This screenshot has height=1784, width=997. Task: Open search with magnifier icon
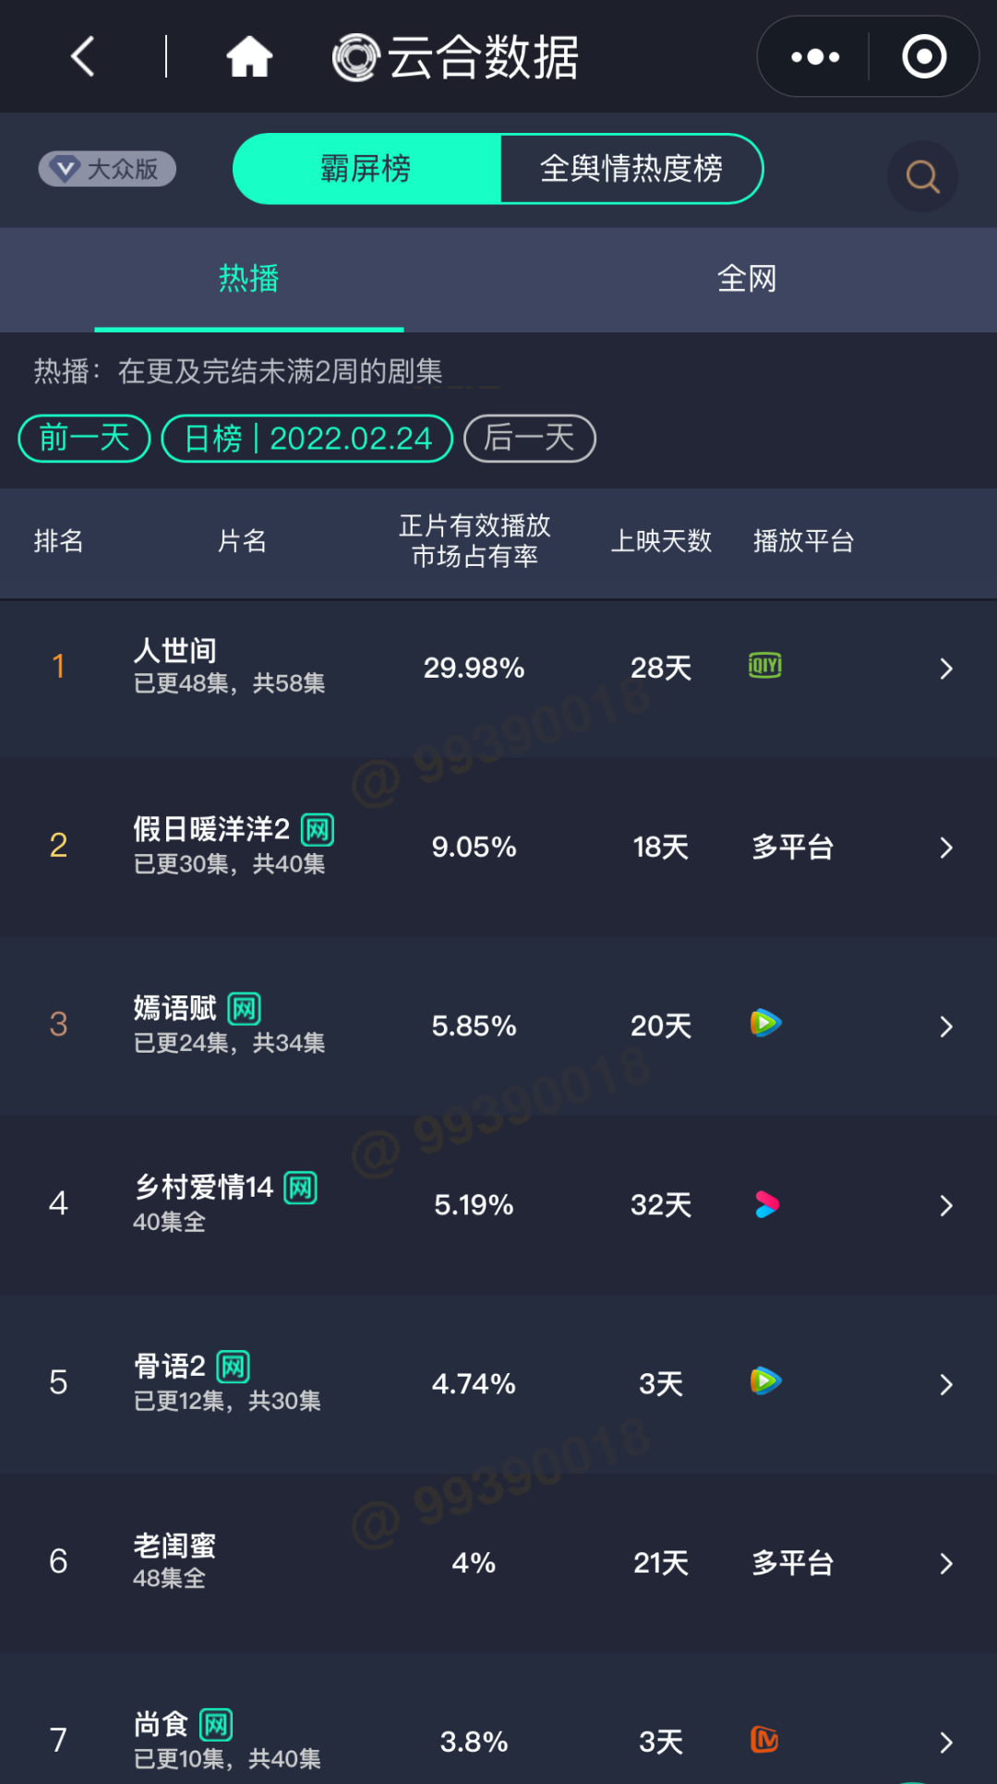tap(922, 176)
